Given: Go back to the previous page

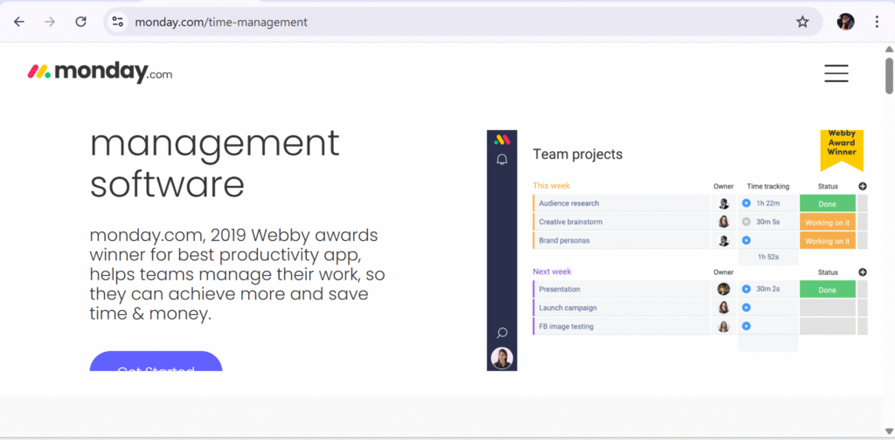Looking at the screenshot, I should pyautogui.click(x=19, y=22).
